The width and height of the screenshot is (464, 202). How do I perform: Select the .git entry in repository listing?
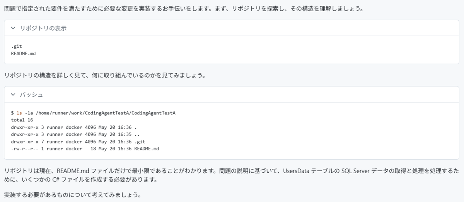click(17, 46)
